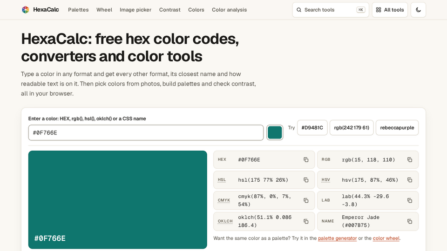Follow the color wheel link
This screenshot has width=447, height=251.
[x=386, y=238]
